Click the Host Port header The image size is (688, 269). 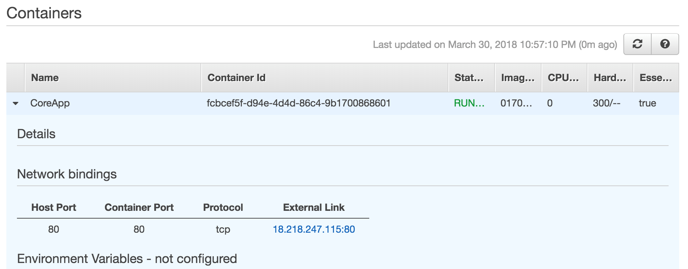(54, 207)
